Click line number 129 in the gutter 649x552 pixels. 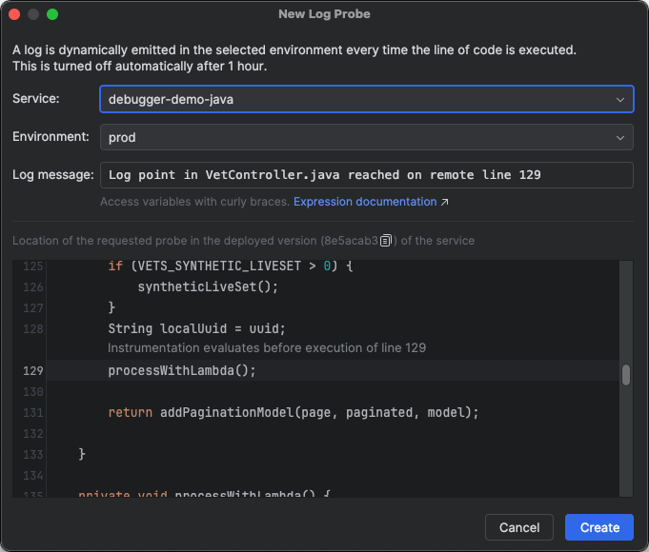[x=33, y=370]
